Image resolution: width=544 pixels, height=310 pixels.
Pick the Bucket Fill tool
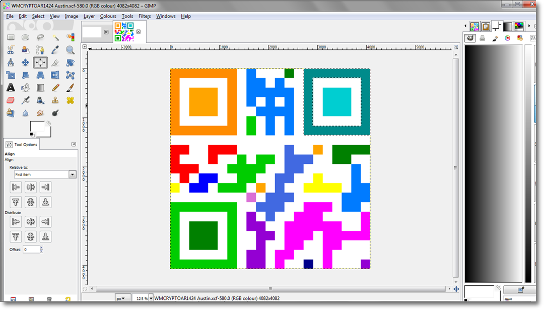tap(25, 88)
